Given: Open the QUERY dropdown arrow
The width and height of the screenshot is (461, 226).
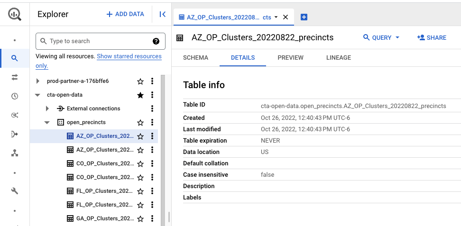Looking at the screenshot, I should [x=397, y=37].
